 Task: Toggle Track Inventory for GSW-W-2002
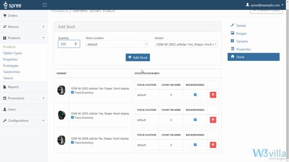tap(72, 92)
